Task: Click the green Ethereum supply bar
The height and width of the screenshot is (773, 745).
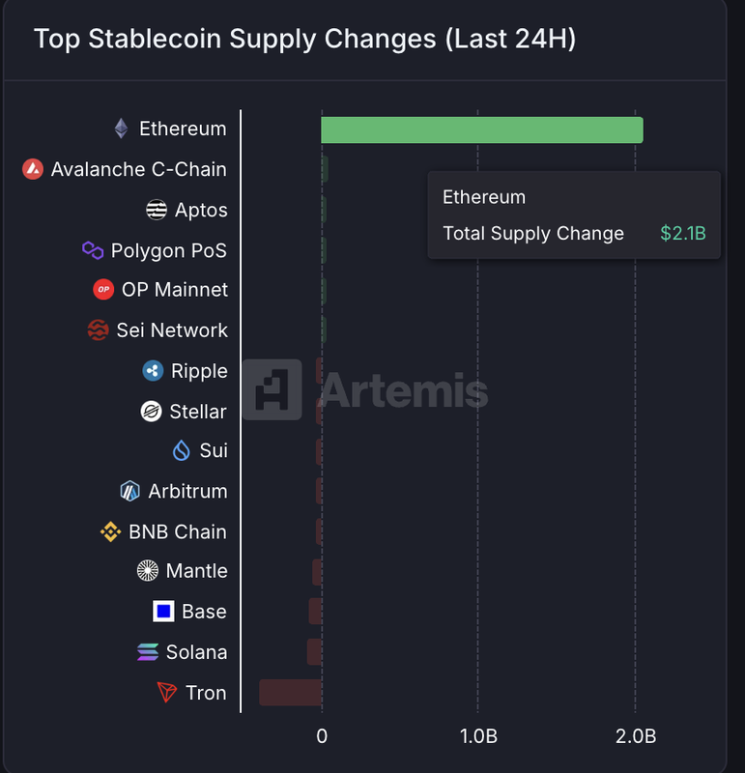Action: (481, 129)
